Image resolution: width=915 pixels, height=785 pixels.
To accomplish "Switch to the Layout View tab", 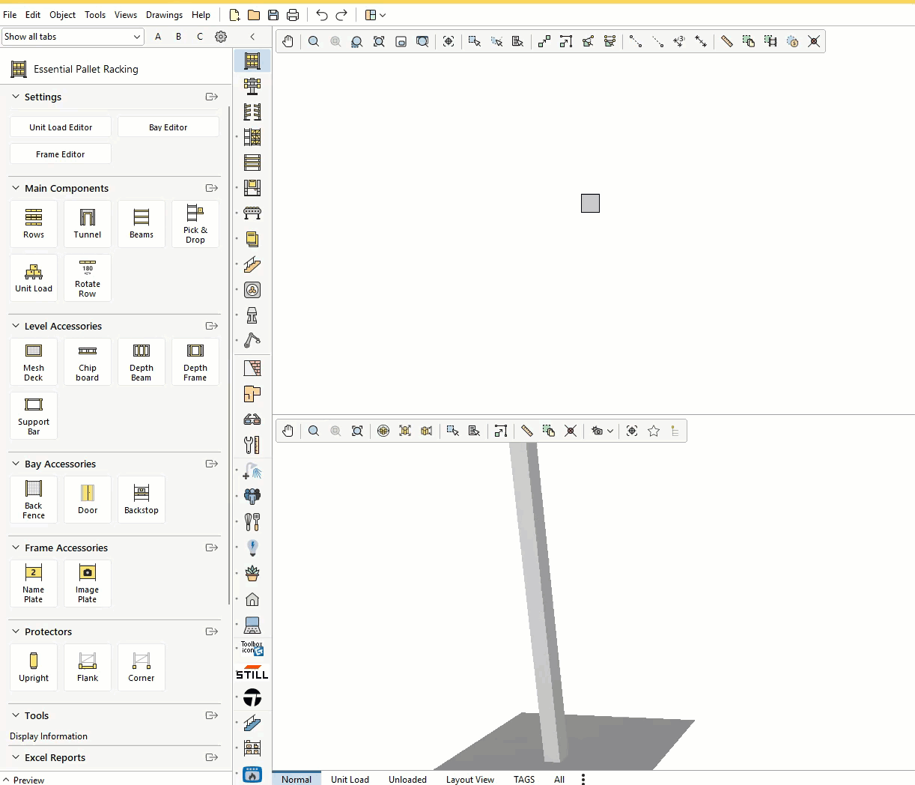I will 470,779.
